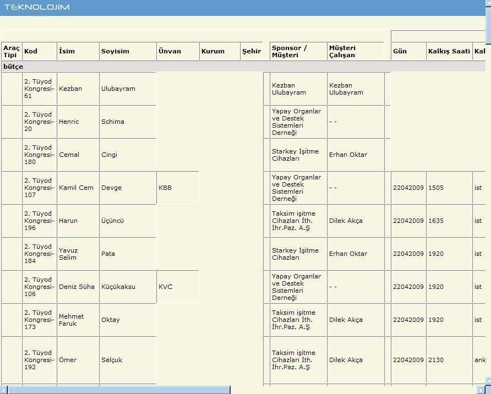491x394 pixels.
Task: Click the surname Üçüncü
Action: (112, 221)
